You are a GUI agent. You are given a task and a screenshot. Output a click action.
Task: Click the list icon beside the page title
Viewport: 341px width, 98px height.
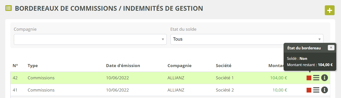[x=9, y=8]
